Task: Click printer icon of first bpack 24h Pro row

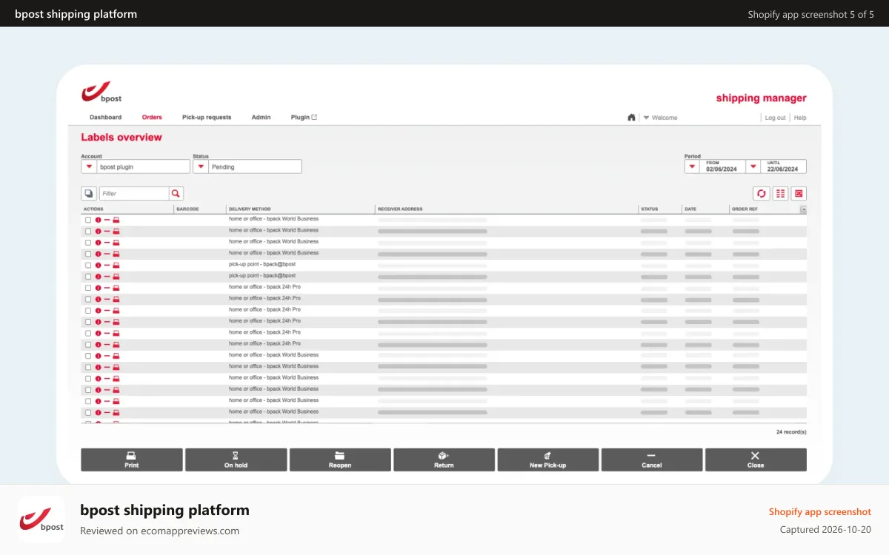Action: (116, 288)
